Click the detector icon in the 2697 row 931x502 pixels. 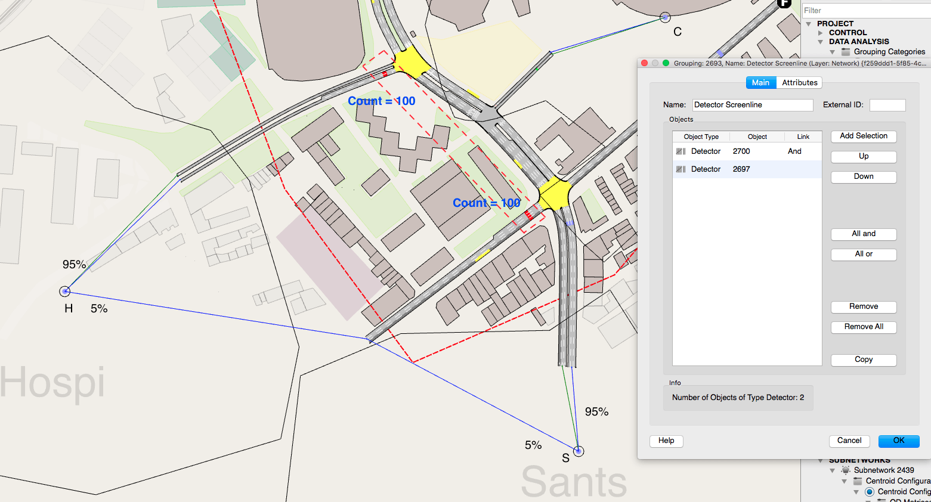681,169
